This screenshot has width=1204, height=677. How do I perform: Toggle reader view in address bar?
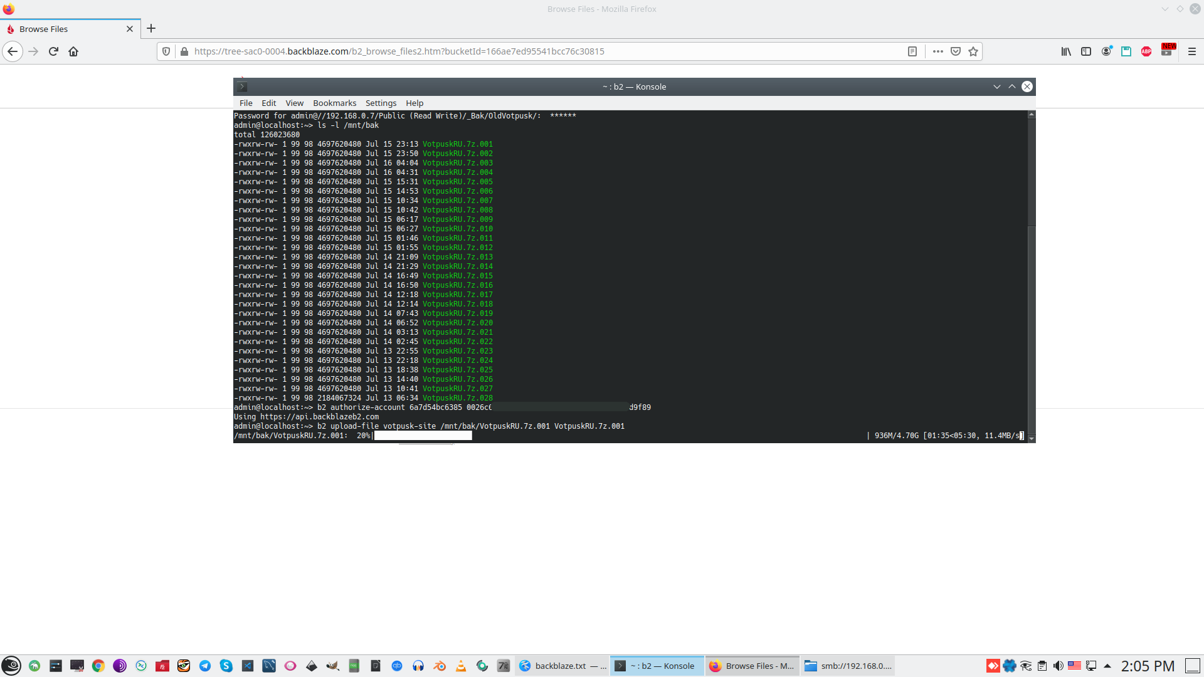[x=912, y=51]
